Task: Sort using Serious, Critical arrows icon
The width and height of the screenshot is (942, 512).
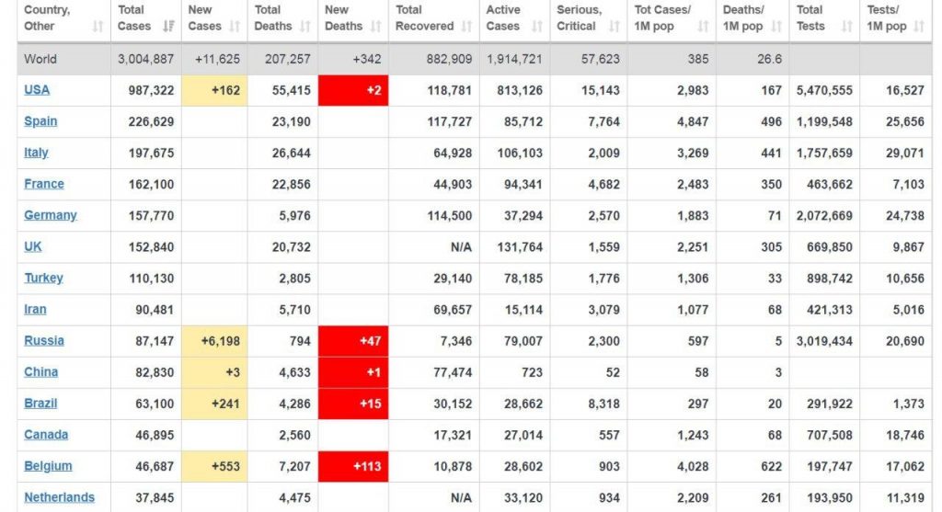Action: tap(614, 27)
